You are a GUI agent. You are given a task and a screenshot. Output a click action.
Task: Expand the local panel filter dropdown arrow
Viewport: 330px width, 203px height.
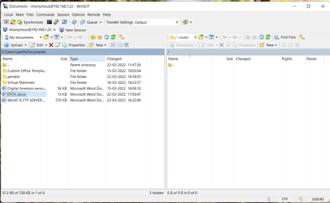(x=61, y=37)
